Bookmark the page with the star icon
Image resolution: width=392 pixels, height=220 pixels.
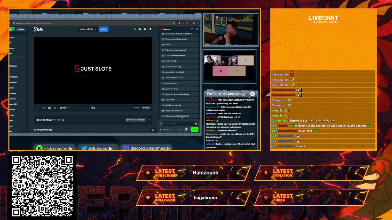point(174,23)
